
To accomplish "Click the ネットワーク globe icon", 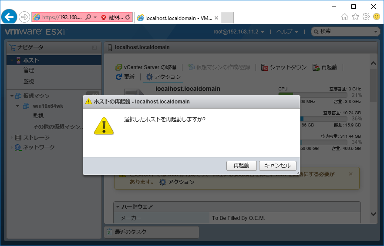I will (x=18, y=147).
